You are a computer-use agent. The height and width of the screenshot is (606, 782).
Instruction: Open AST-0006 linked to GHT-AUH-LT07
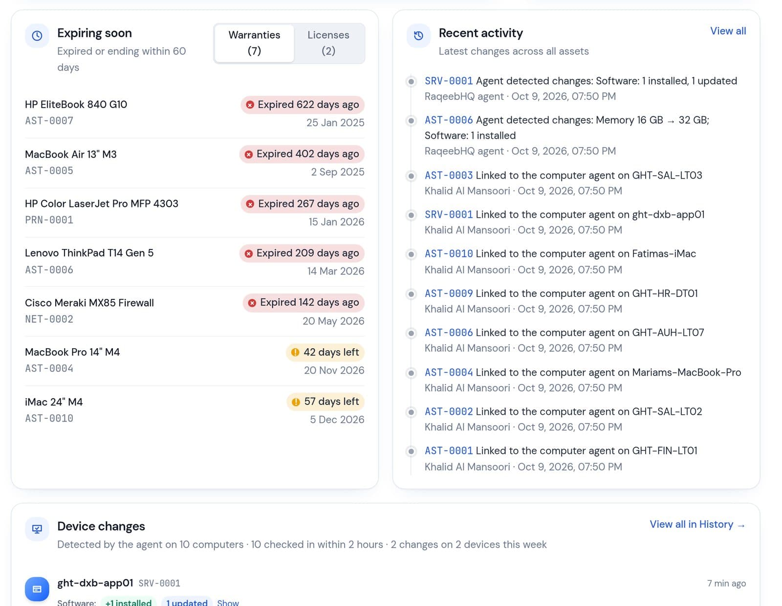449,333
